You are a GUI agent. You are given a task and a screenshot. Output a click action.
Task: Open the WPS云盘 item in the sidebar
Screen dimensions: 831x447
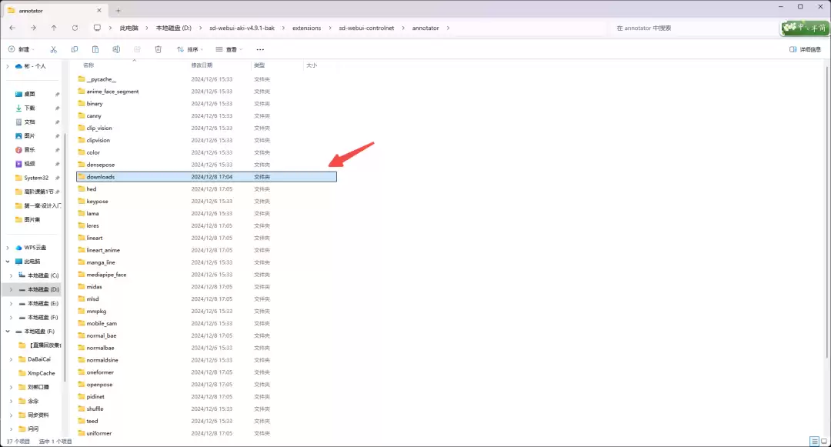[36, 248]
